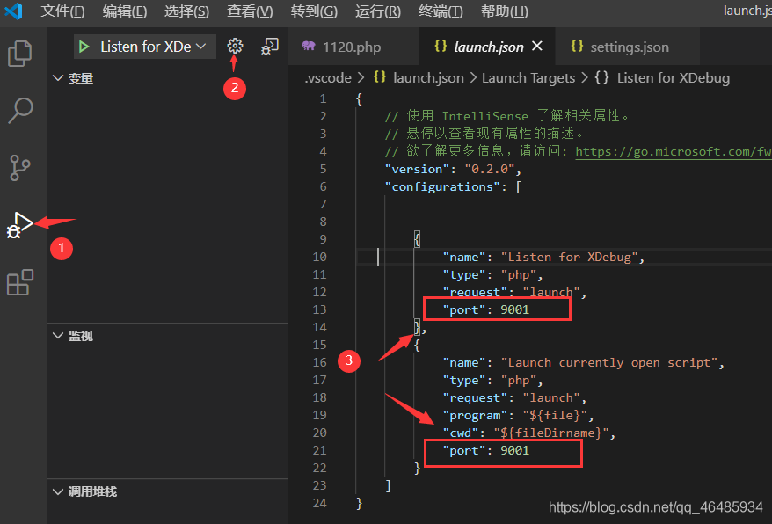Switch to the 1120.php tab
772x524 pixels.
coord(353,47)
